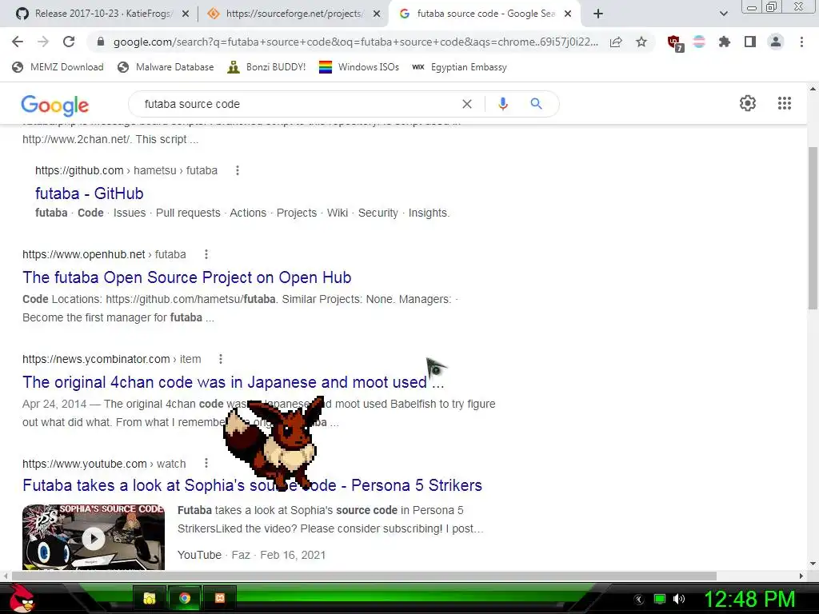Open the original 4chan code result
This screenshot has width=819, height=614.
click(x=233, y=382)
